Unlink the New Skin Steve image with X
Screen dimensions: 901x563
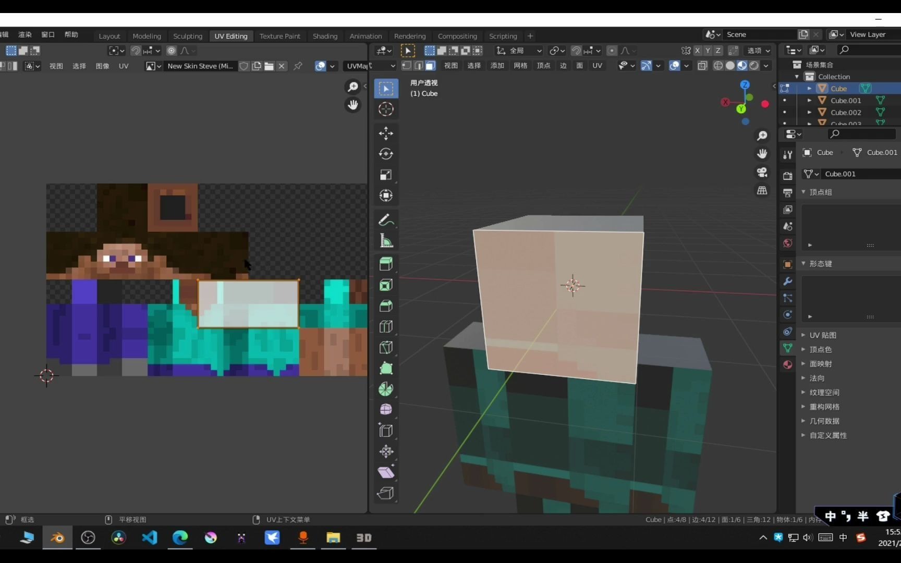click(x=282, y=66)
